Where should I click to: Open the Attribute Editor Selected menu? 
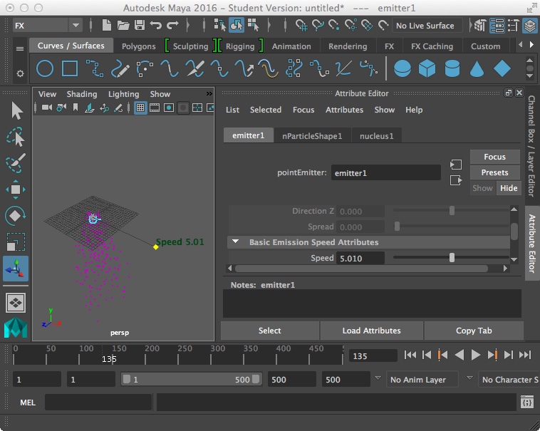point(266,110)
